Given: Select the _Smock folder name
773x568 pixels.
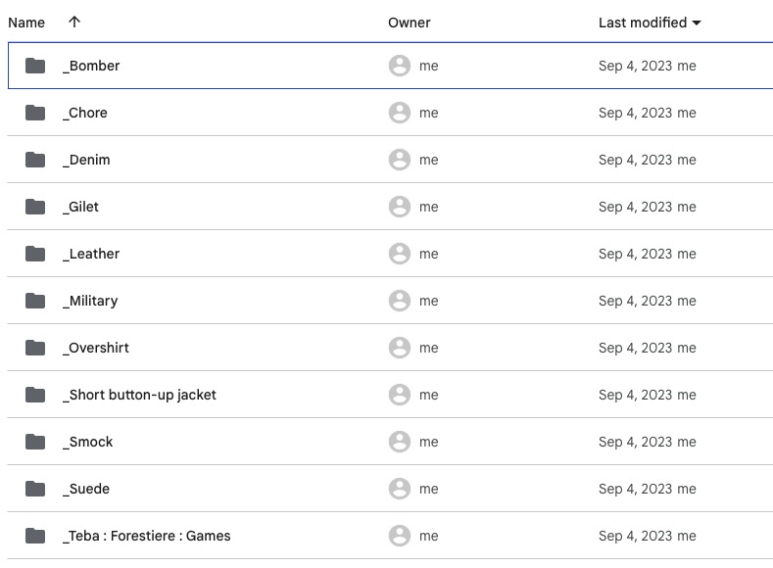Looking at the screenshot, I should click(88, 442).
